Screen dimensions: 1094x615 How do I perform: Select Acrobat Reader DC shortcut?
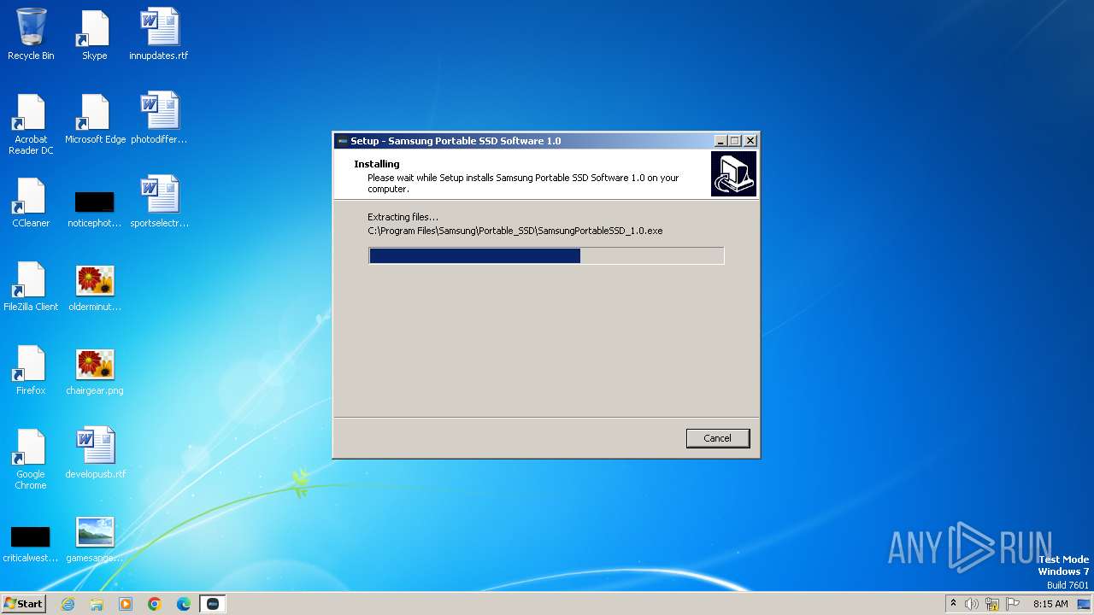tap(31, 124)
